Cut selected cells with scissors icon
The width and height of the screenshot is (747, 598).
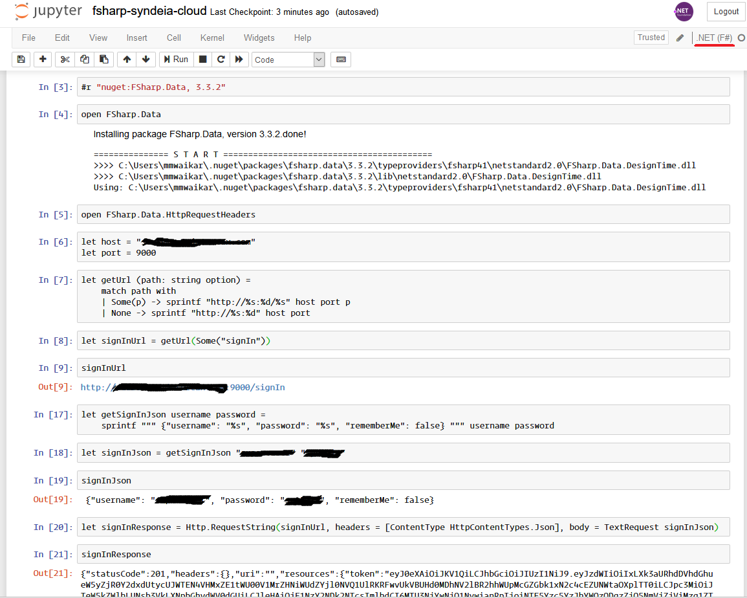65,60
